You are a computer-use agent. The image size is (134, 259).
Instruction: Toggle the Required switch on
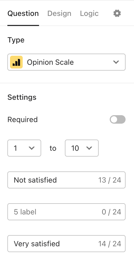[x=118, y=119]
